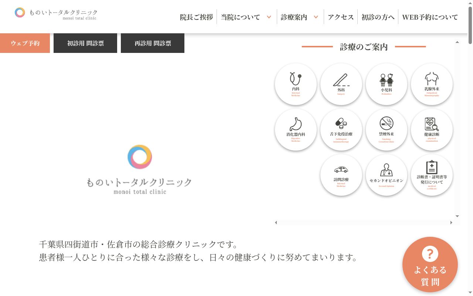Open the 初診用 問診票 button
Image resolution: width=473 pixels, height=296 pixels.
(x=85, y=43)
